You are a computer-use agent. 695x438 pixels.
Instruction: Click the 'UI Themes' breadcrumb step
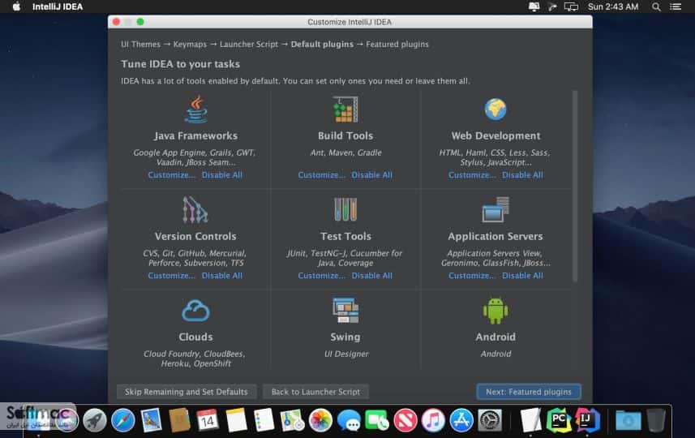(140, 45)
